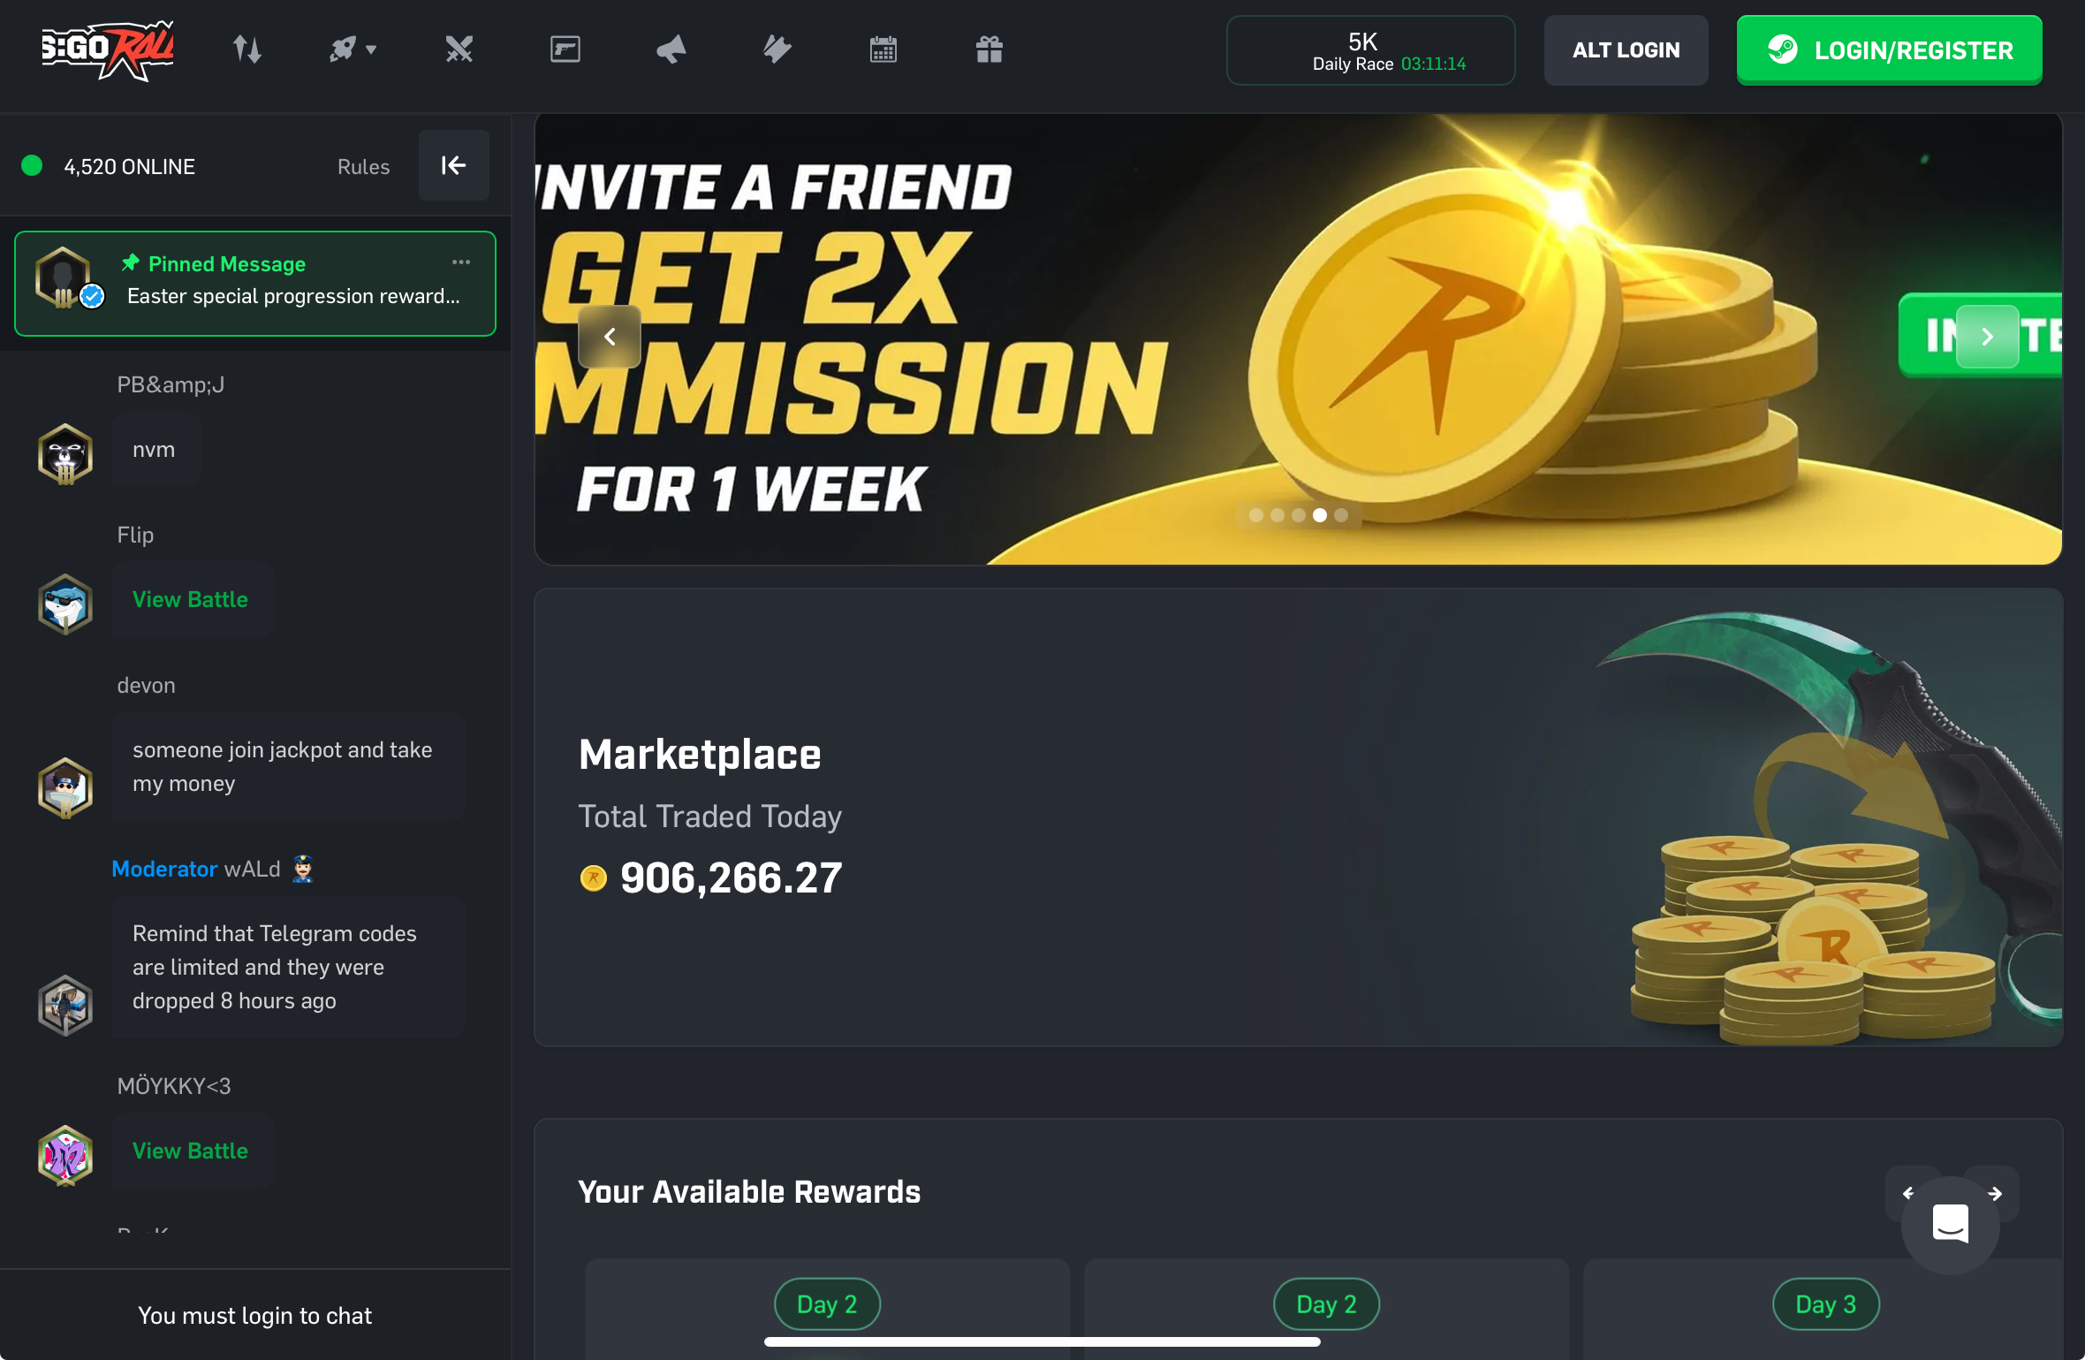Open the gift box rewards icon

[x=989, y=49]
